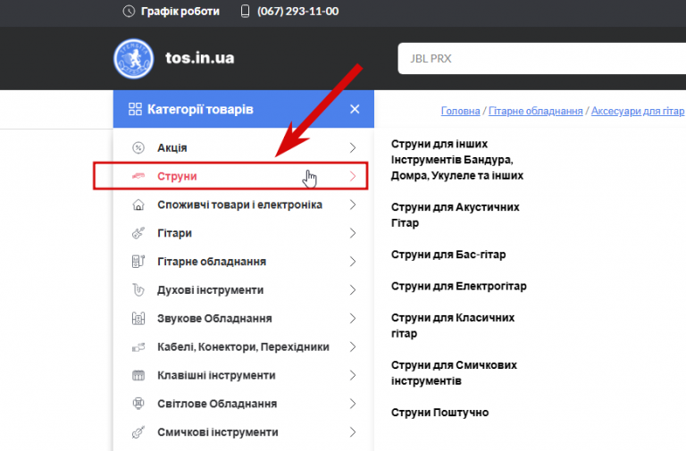
Task: Click the saxophone icon for Духові інструменти
Action: coord(138,290)
